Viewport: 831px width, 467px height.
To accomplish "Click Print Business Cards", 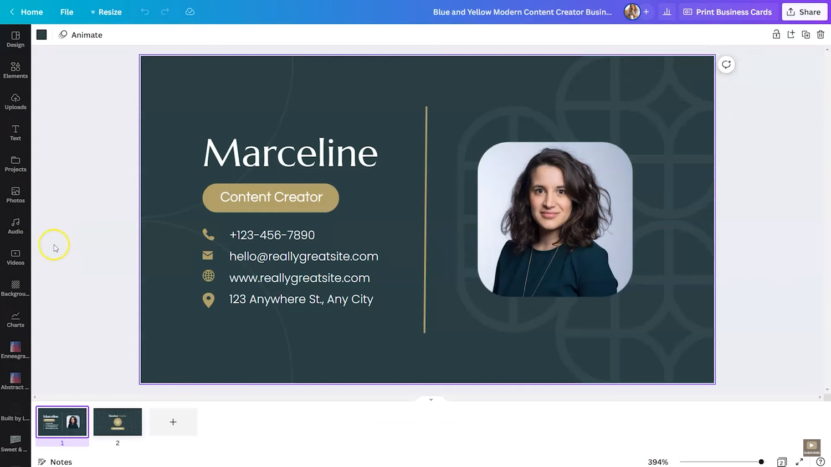I will (727, 12).
